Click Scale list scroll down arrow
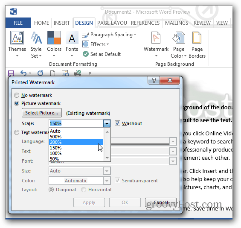Viewport: 241px width, 228px height. pos(107,158)
